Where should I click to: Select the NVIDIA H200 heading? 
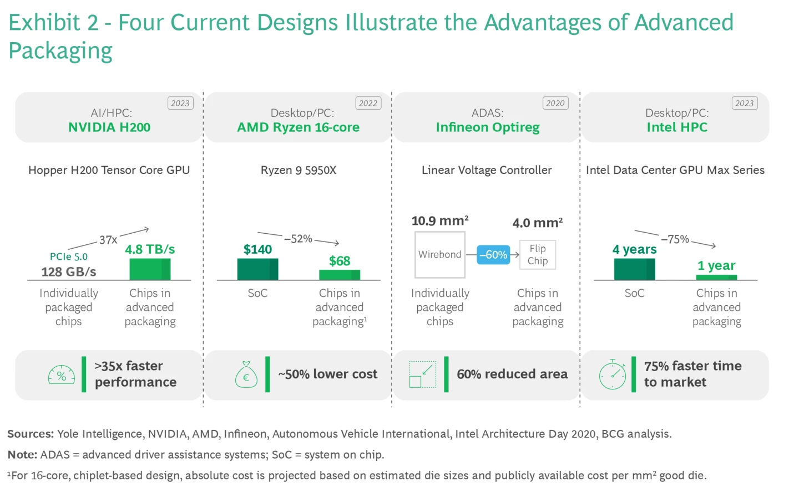point(109,127)
